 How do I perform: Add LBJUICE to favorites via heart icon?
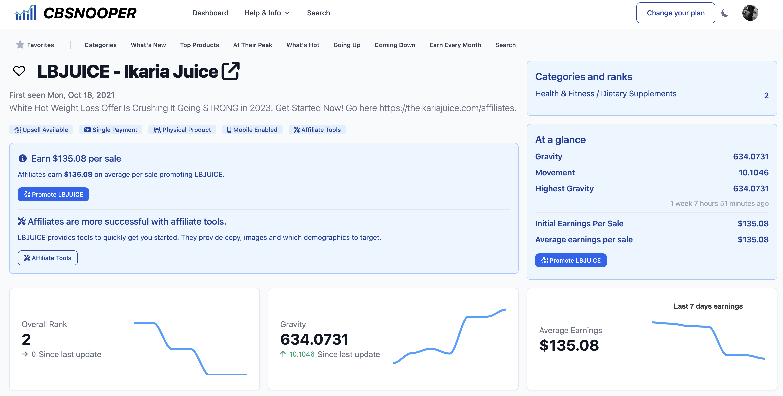[19, 71]
